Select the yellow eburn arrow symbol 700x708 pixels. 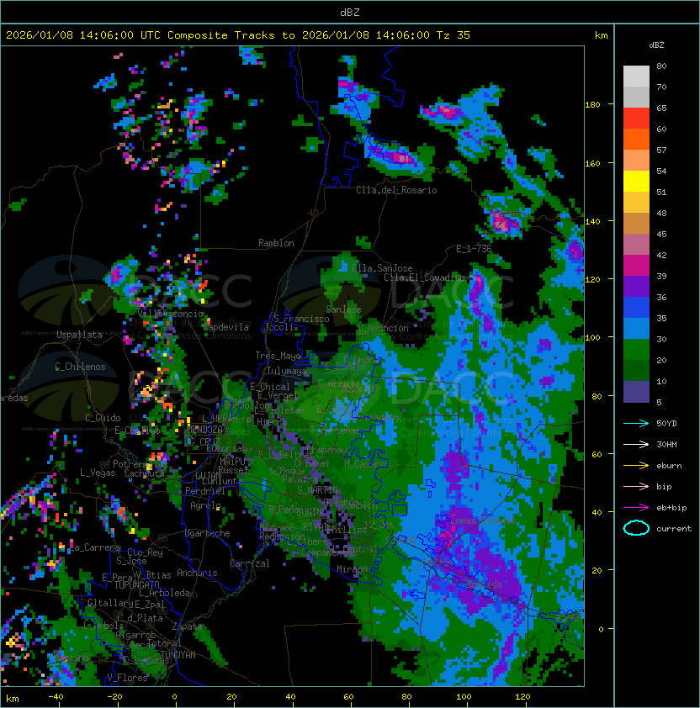636,466
